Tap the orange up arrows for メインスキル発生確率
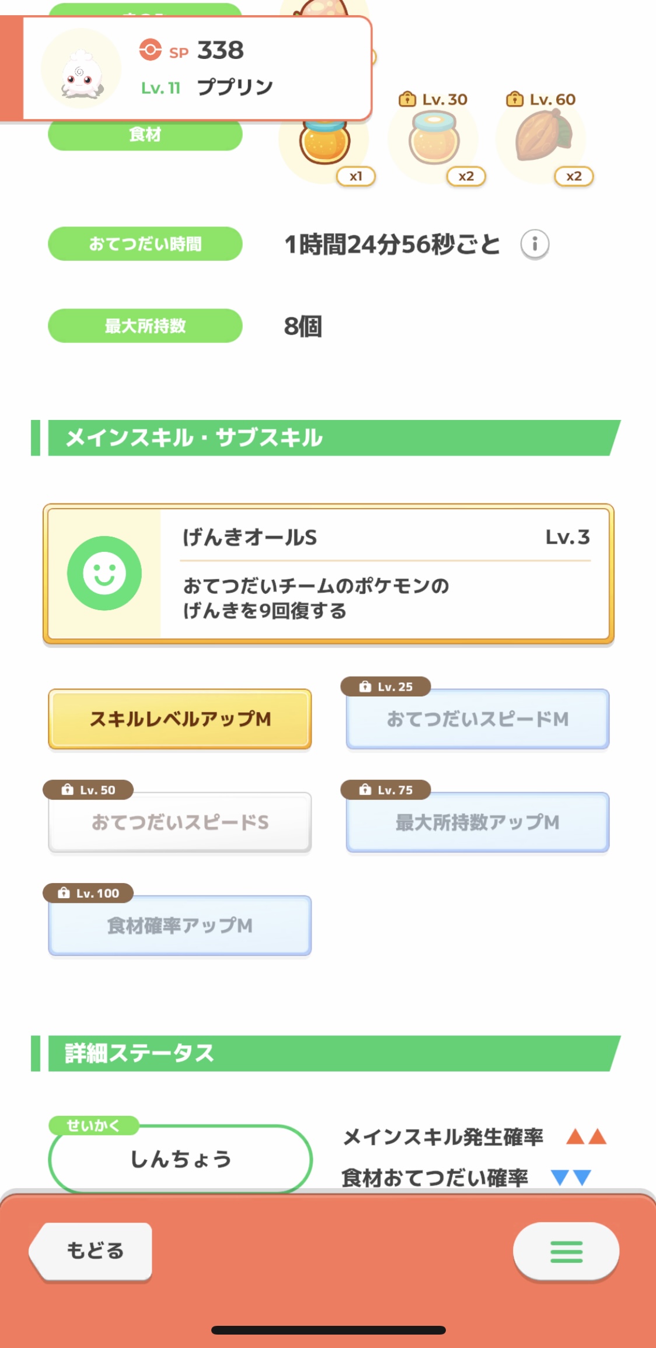 [586, 1137]
